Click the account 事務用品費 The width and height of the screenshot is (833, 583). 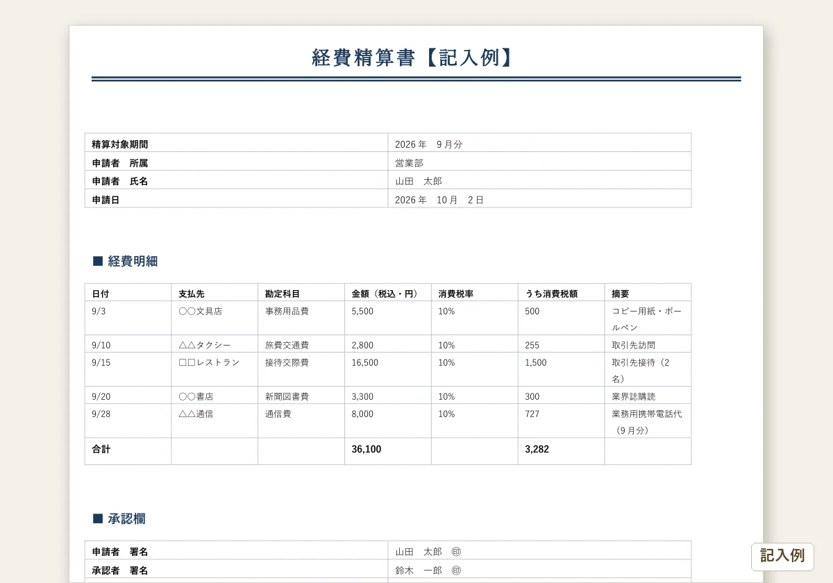click(287, 311)
